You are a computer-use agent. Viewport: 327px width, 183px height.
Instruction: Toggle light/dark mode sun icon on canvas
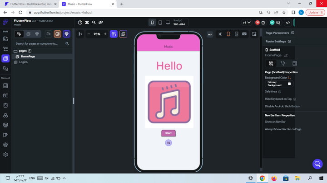(x=220, y=34)
